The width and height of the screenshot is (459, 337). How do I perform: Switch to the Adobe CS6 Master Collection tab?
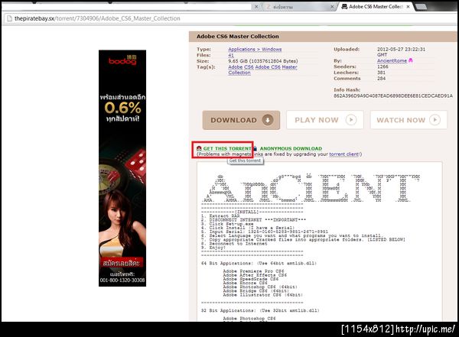pyautogui.click(x=376, y=6)
